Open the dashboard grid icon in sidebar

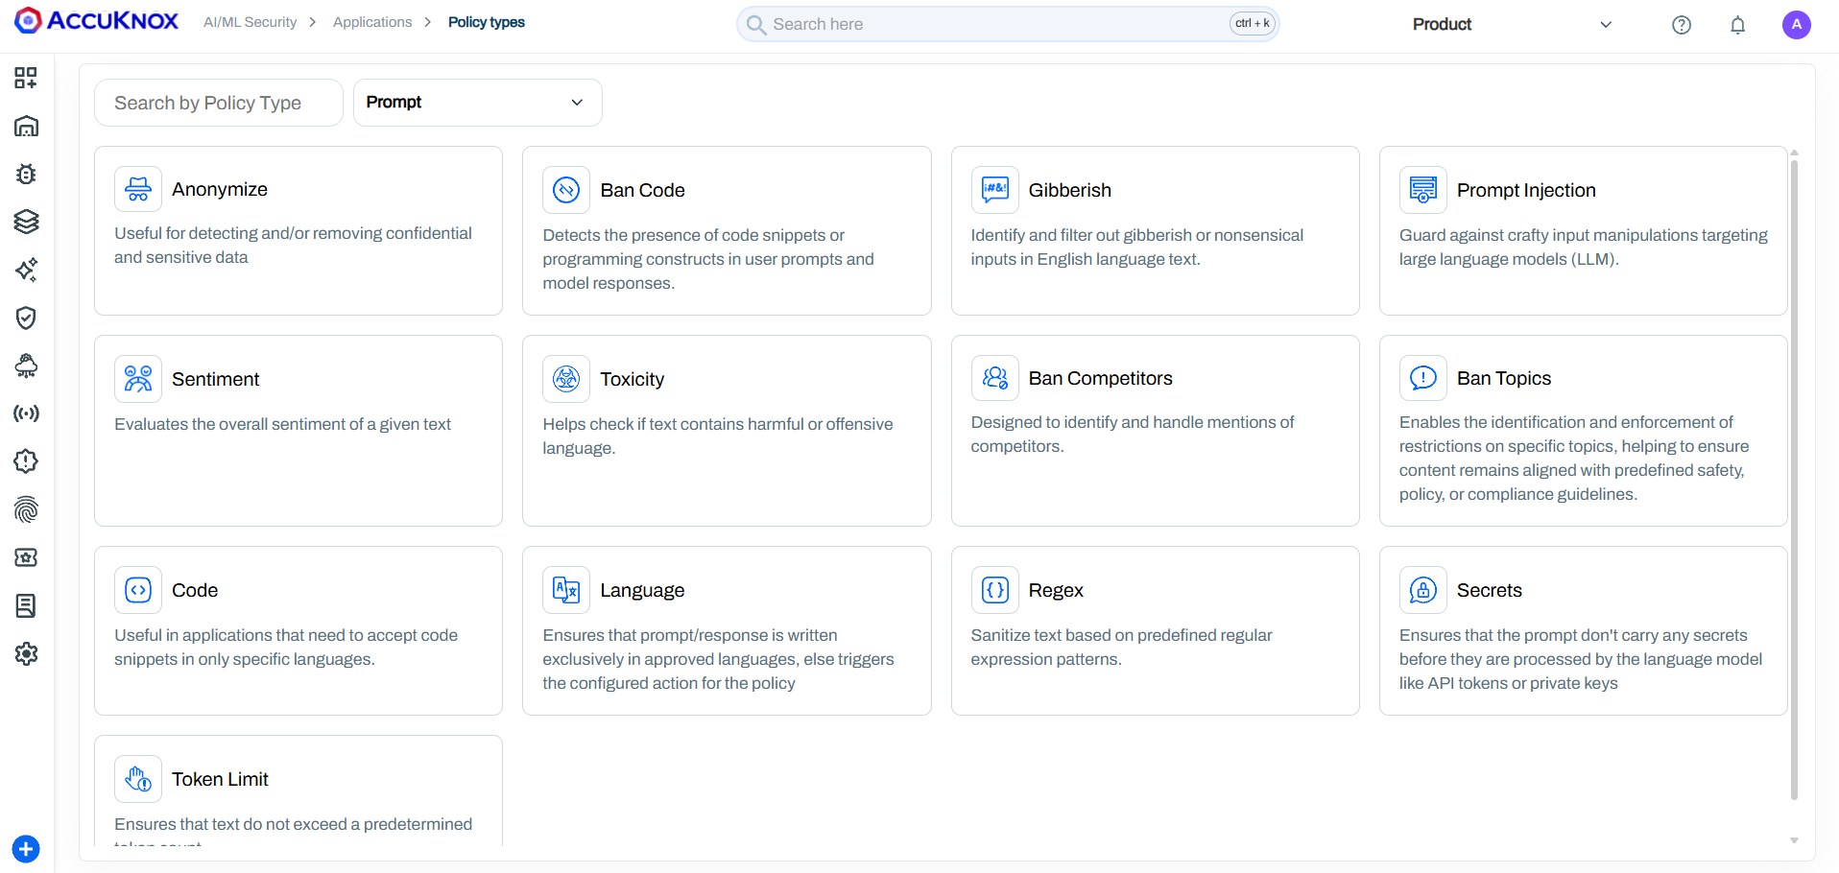coord(26,78)
